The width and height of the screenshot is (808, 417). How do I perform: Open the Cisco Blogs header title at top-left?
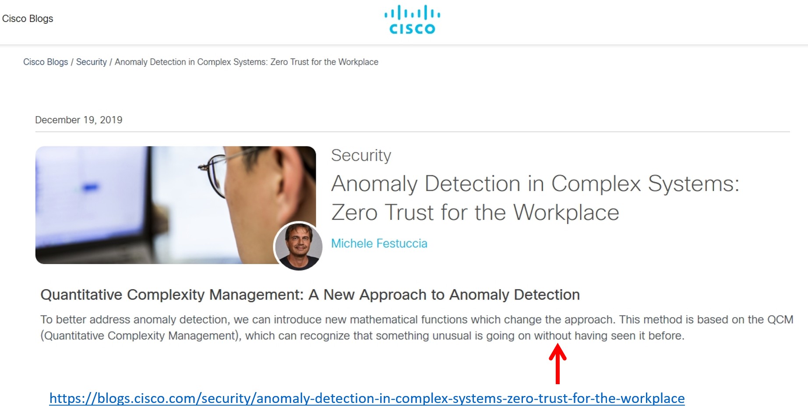pyautogui.click(x=28, y=19)
